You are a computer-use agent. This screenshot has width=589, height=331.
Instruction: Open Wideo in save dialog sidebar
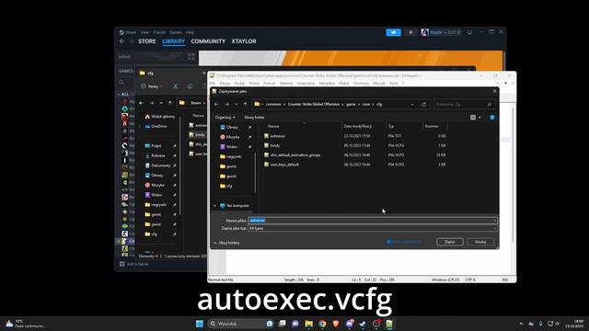coord(232,147)
